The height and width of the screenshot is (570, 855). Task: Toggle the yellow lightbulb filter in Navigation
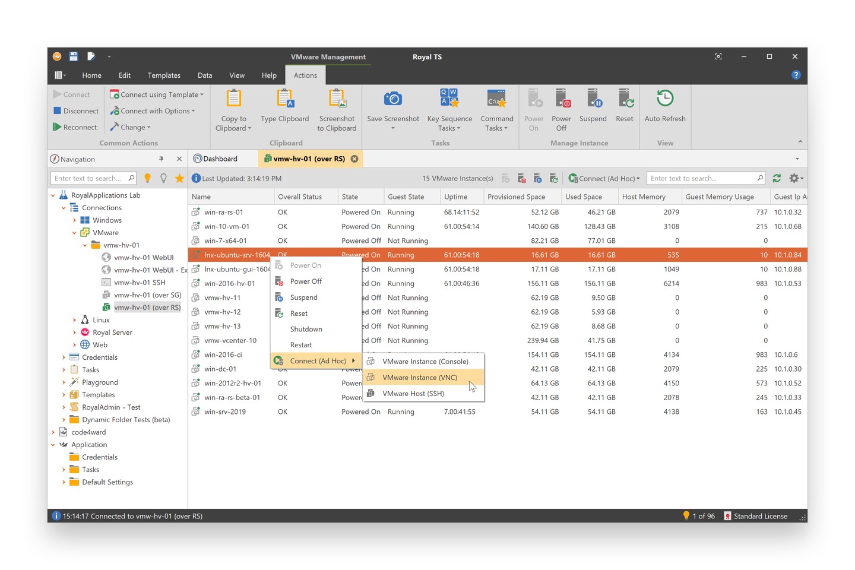click(x=147, y=178)
